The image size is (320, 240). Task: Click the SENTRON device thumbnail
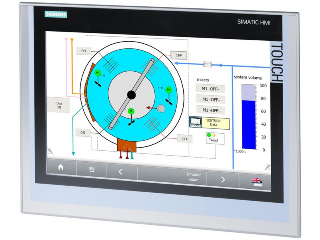point(196,122)
